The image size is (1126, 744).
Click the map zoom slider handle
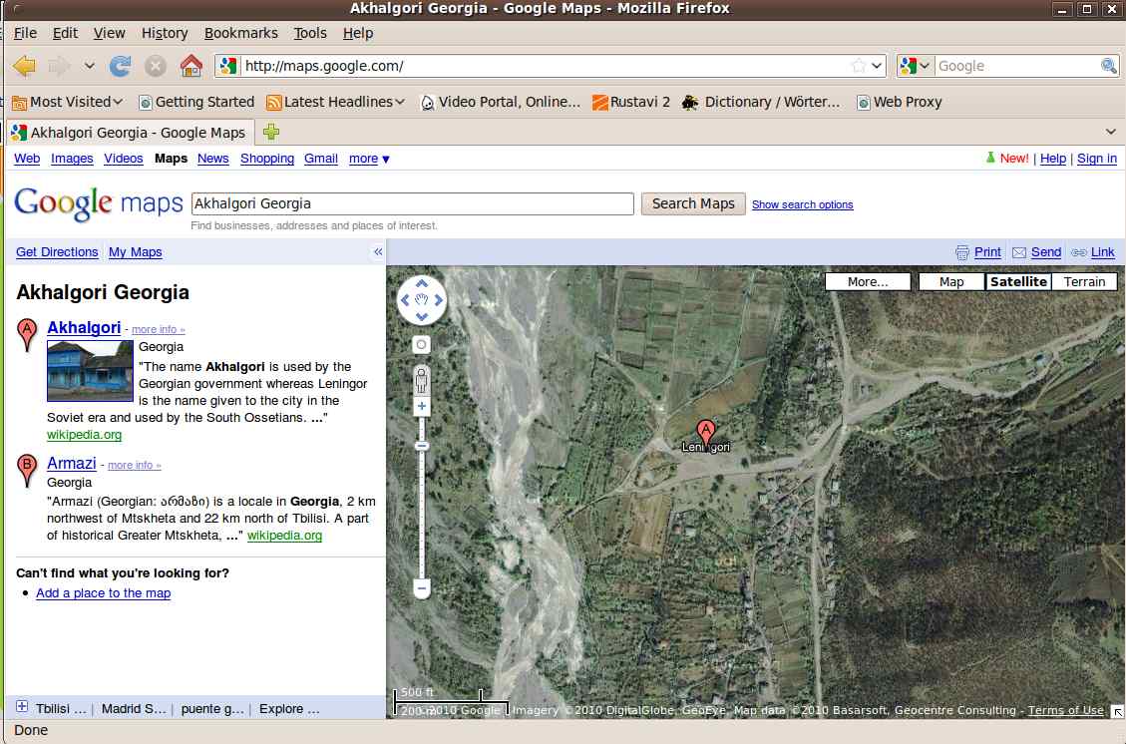tap(422, 447)
